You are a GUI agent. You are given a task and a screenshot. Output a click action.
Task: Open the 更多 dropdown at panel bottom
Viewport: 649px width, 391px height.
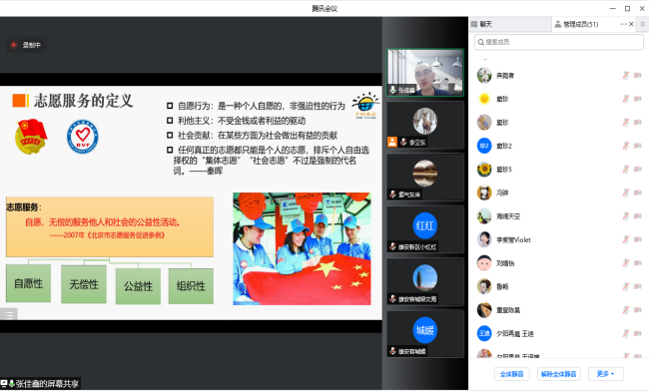click(605, 374)
